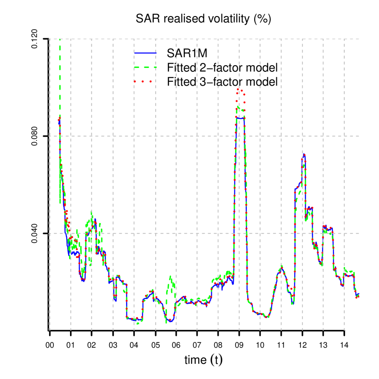
Task: Click the x-axis tick label 14
Action: (x=344, y=345)
